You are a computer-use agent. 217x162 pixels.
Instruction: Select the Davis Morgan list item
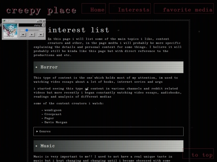coord(56,122)
